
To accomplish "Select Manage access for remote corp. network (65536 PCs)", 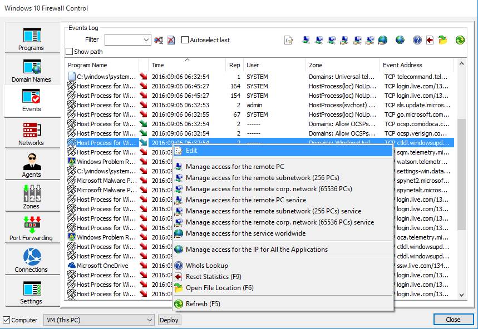I will (x=283, y=189).
